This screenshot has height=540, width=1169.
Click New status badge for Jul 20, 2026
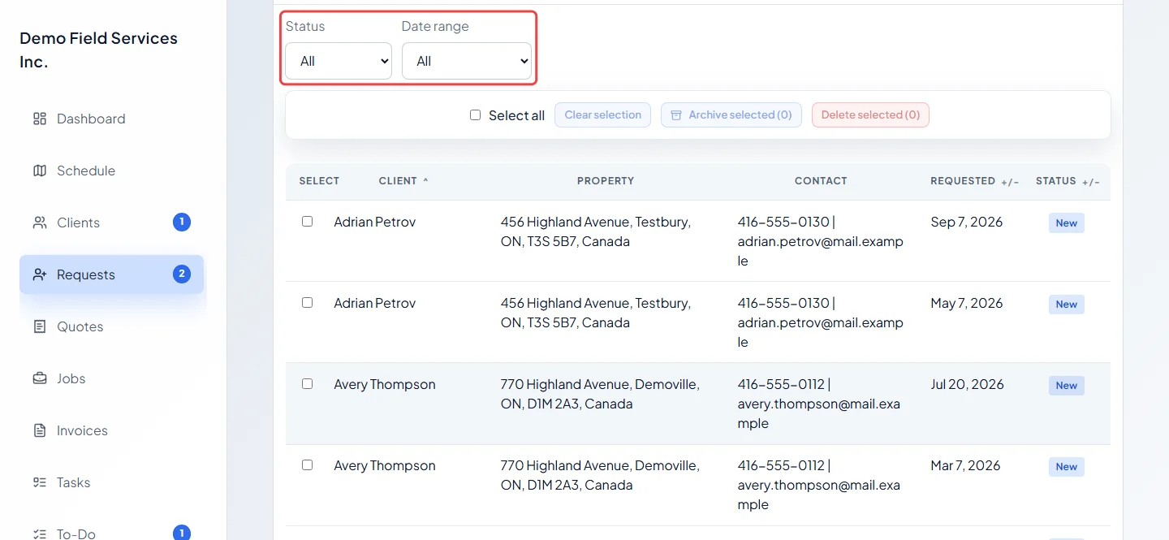pyautogui.click(x=1067, y=386)
